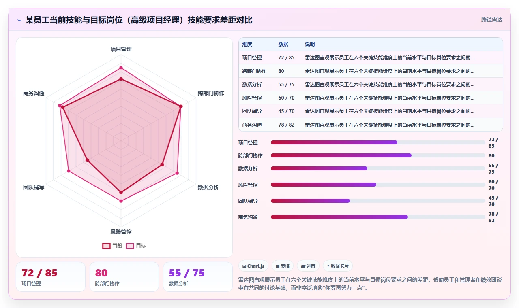Click the chart title heading text

[139, 20]
